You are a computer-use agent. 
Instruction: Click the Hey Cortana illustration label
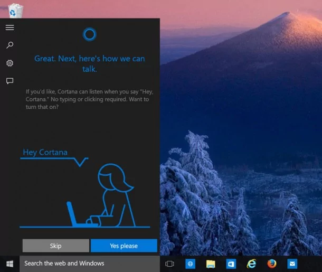[x=45, y=153]
